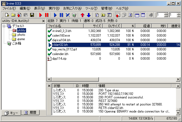Click the blue down arrow icon
Viewport: 182px width, 122px height.
click(x=89, y=15)
